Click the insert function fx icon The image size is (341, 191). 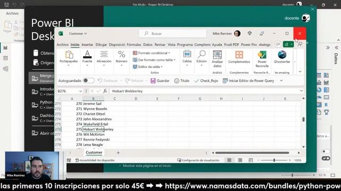[105, 91]
